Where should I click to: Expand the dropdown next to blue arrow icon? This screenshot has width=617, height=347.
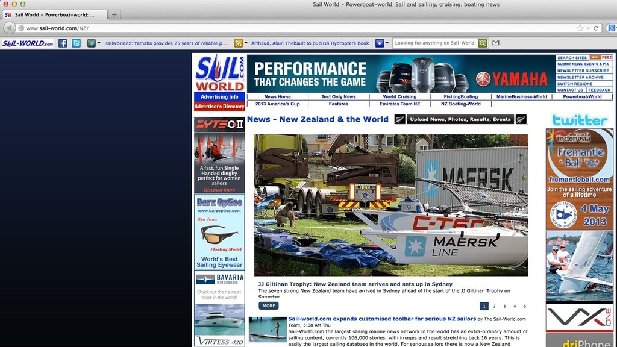click(x=387, y=43)
